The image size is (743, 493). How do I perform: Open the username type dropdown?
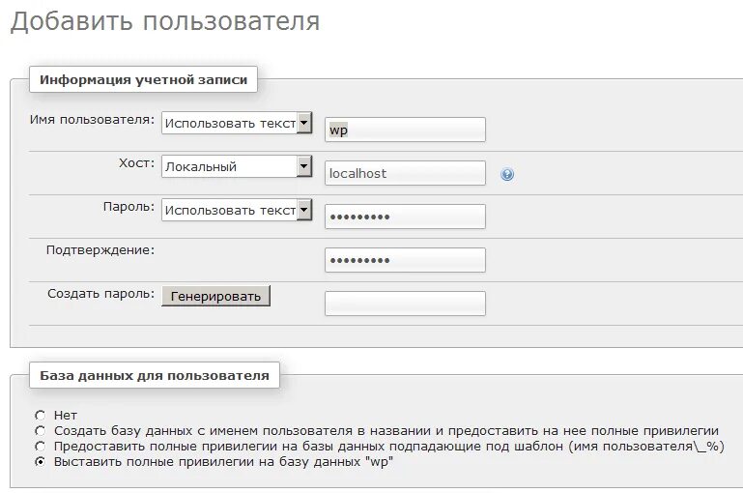[x=237, y=123]
